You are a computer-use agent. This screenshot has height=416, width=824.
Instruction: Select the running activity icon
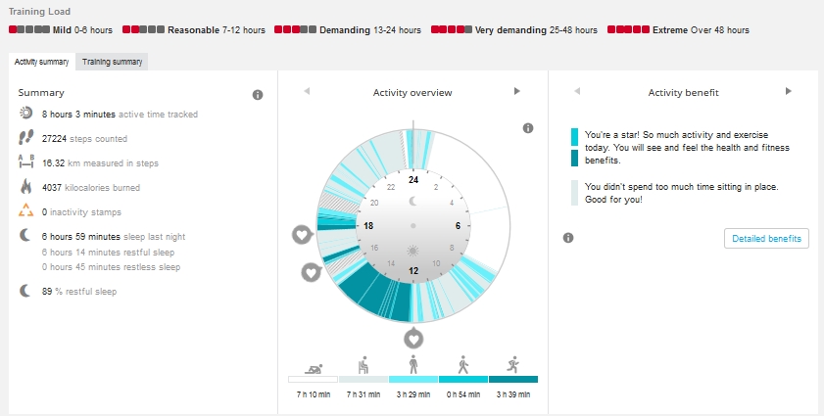[513, 364]
